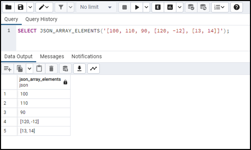Open the No limit rows dropdown
Screen dimensions: 251x150
[96, 7]
